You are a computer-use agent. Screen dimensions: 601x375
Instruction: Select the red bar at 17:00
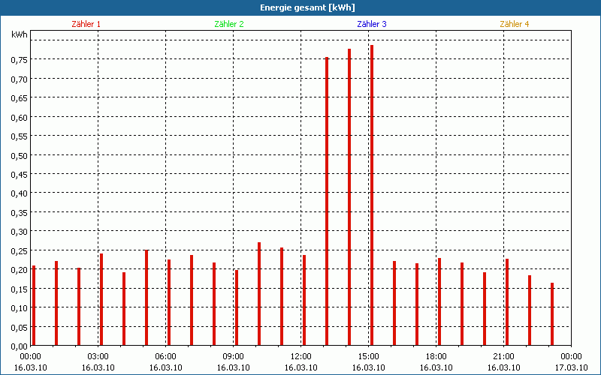coord(417,304)
